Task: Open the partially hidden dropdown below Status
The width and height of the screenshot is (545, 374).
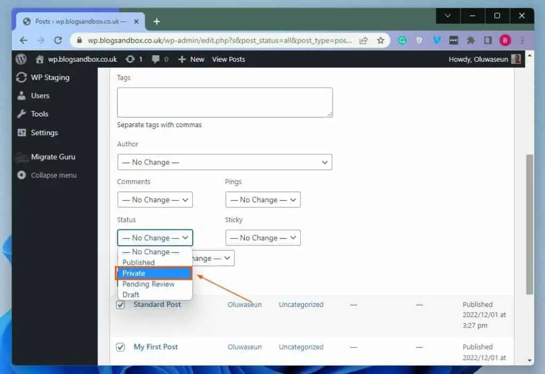Action: pyautogui.click(x=213, y=258)
